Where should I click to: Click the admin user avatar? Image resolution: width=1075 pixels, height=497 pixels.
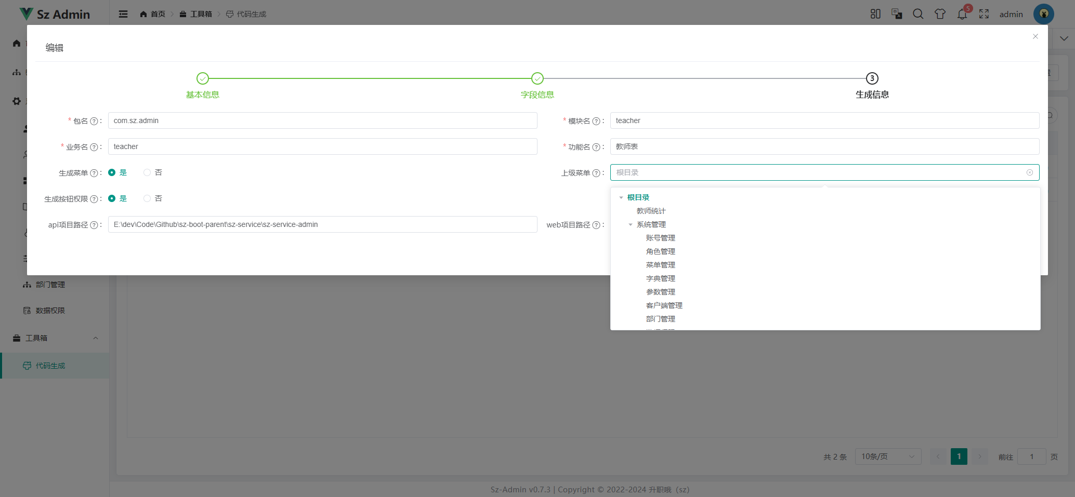(x=1044, y=14)
